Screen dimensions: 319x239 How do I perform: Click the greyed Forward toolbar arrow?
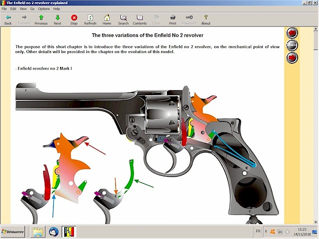[24, 20]
